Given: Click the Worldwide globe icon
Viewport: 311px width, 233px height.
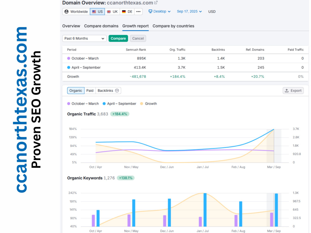Looking at the screenshot, I should [67, 11].
